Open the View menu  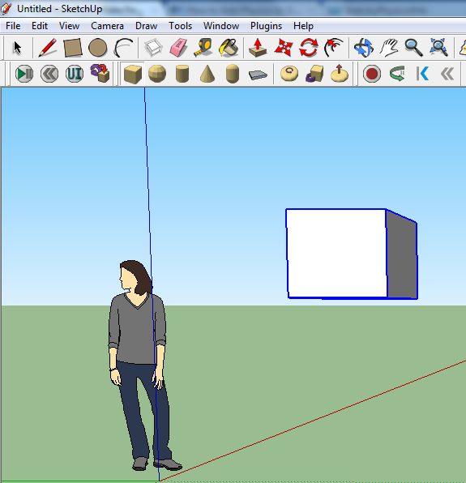point(69,26)
